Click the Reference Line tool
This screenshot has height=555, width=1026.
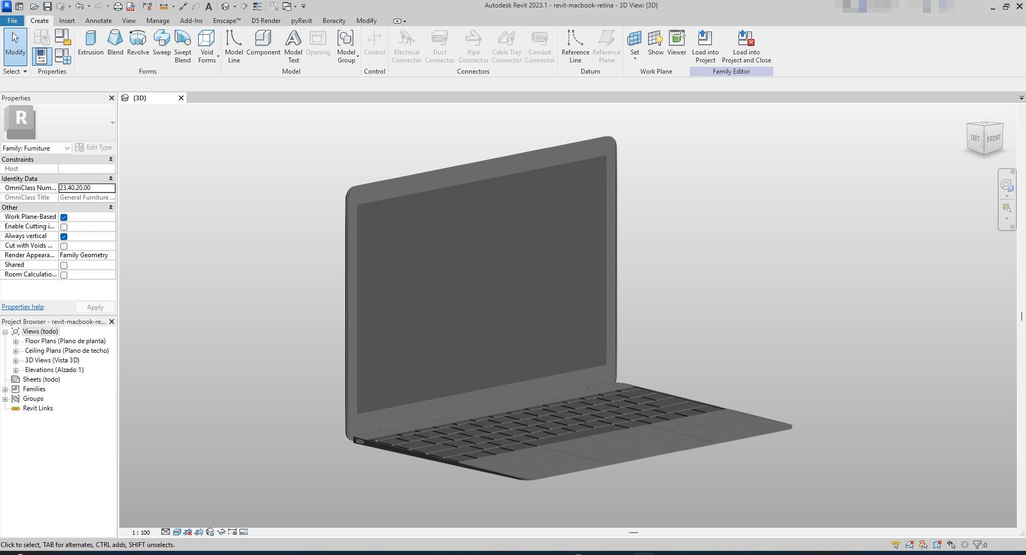click(x=576, y=46)
